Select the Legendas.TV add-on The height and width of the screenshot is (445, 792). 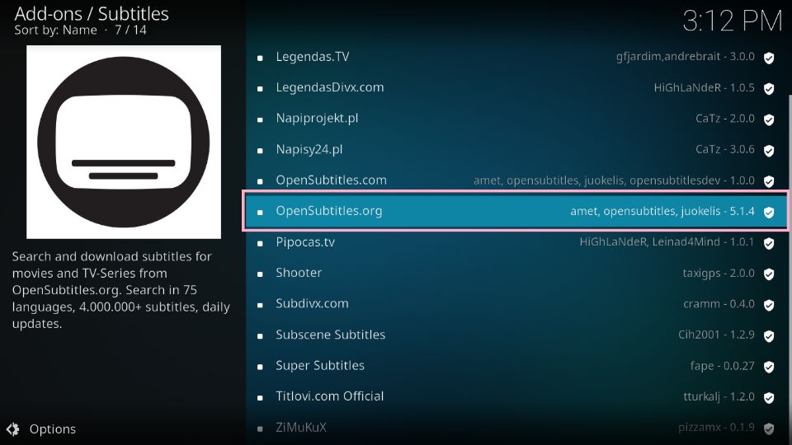(x=516, y=57)
